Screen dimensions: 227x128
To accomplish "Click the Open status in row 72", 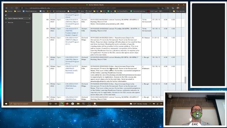I will [59, 66].
